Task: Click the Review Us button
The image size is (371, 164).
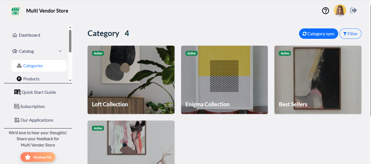Action: (x=38, y=157)
